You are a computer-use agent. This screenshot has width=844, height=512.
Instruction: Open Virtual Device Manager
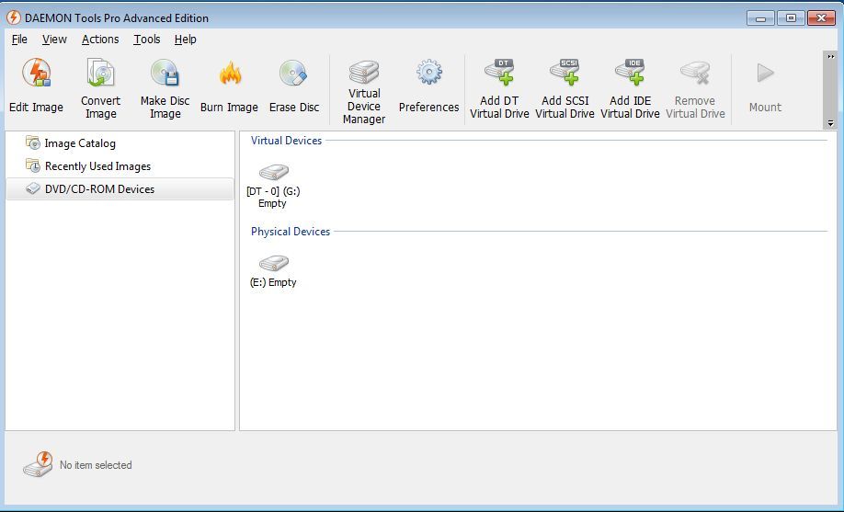pos(364,92)
